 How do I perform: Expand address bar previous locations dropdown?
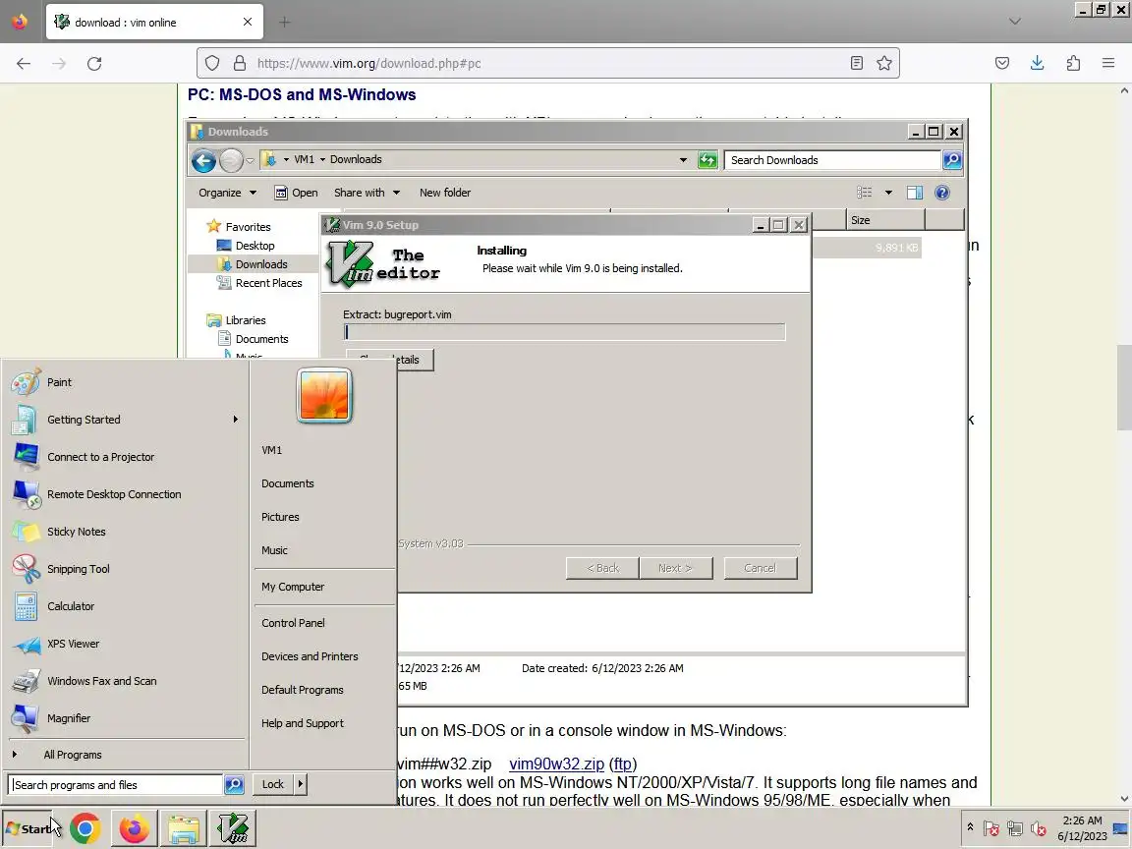pyautogui.click(x=683, y=160)
